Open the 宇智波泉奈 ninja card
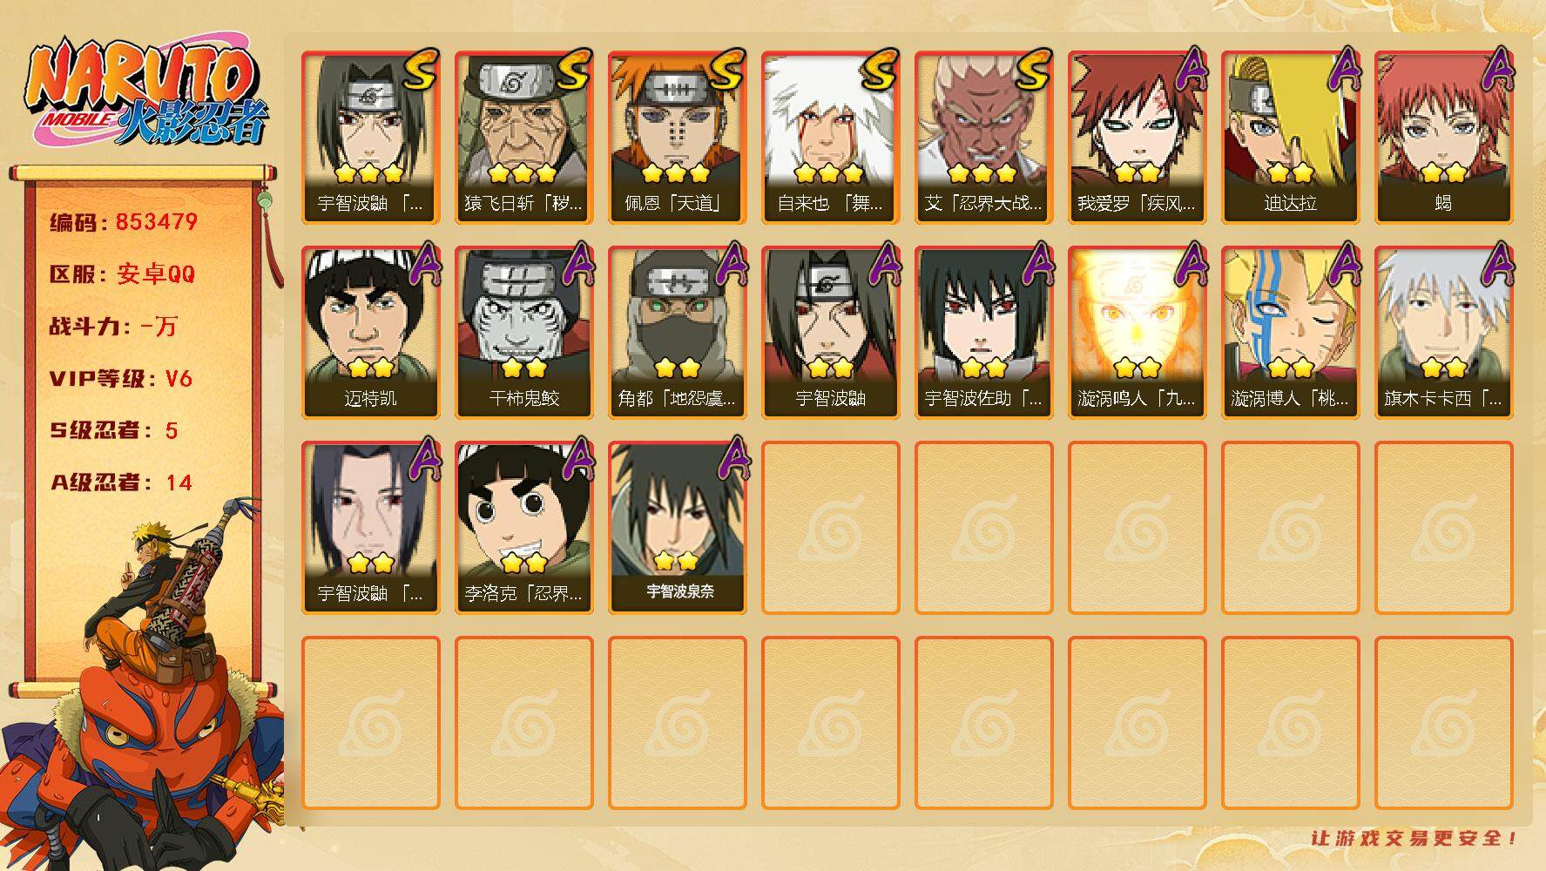This screenshot has width=1546, height=871. pyautogui.click(x=677, y=528)
